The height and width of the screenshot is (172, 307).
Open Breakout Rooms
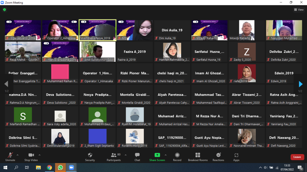coord(198,157)
